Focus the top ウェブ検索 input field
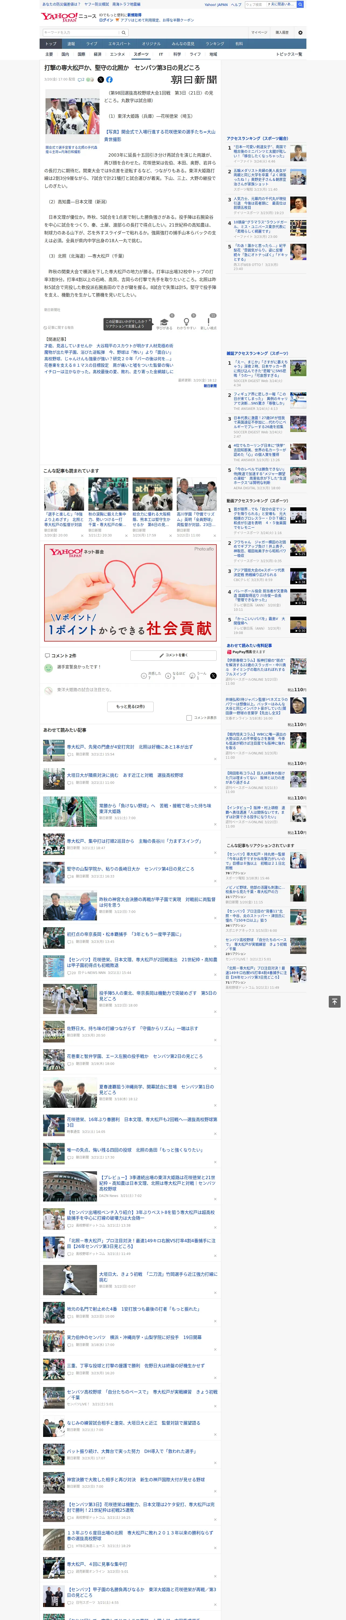The image size is (346, 1620). [255, 4]
